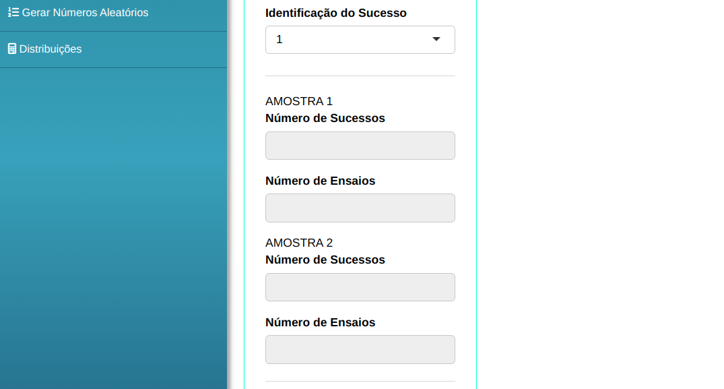Focus Amostra 2 Número de Sucessos field

click(x=360, y=287)
